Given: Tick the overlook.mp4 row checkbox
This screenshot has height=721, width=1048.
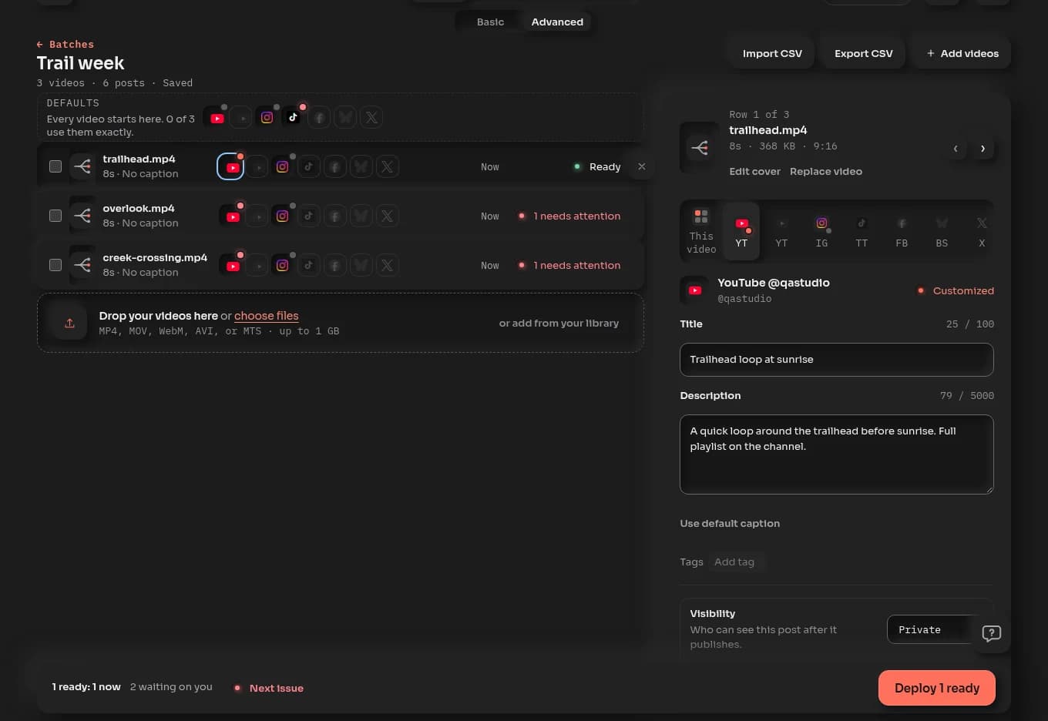Looking at the screenshot, I should [55, 216].
